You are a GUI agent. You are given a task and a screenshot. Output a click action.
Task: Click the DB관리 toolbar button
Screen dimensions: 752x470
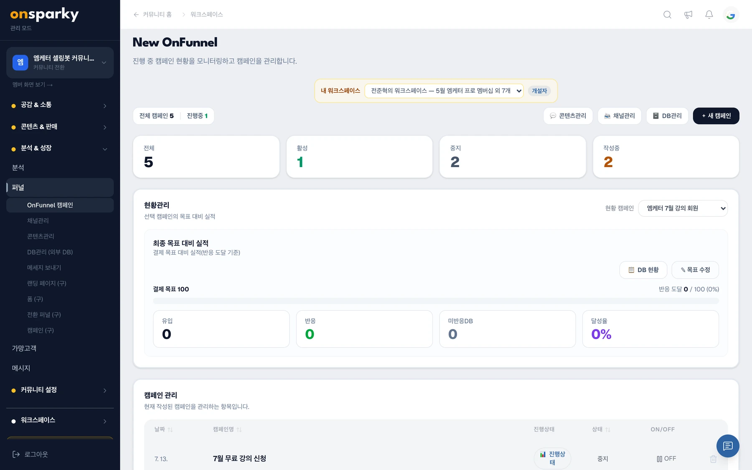pos(667,116)
